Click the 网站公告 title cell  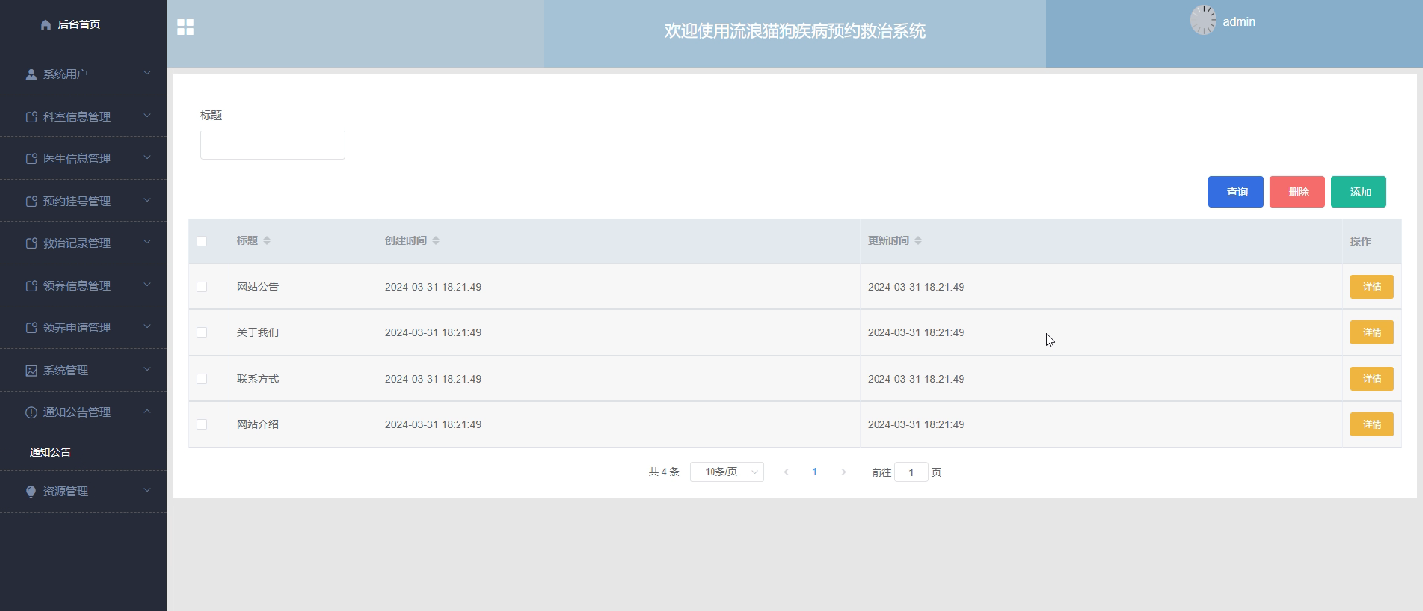258,287
